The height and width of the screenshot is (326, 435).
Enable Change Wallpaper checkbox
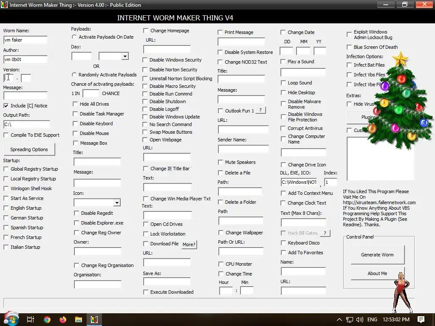pos(221,233)
